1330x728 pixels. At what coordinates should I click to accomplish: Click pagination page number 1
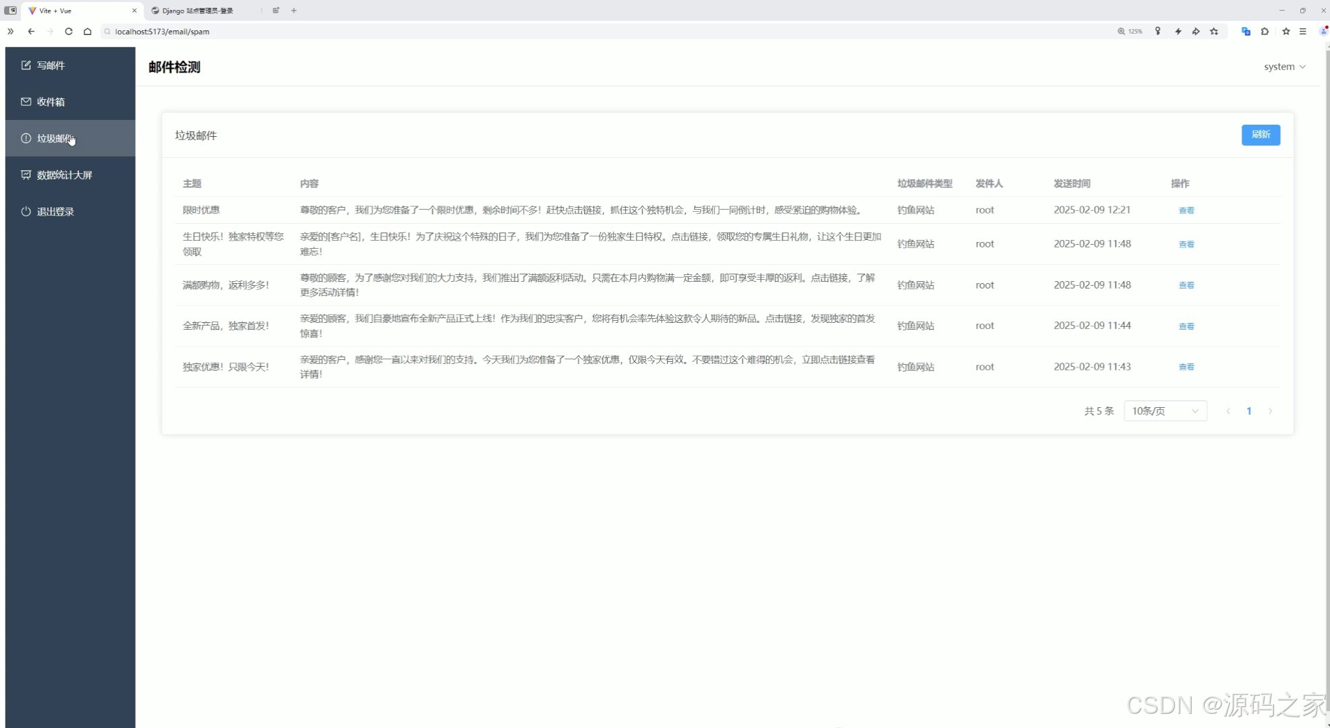1248,411
